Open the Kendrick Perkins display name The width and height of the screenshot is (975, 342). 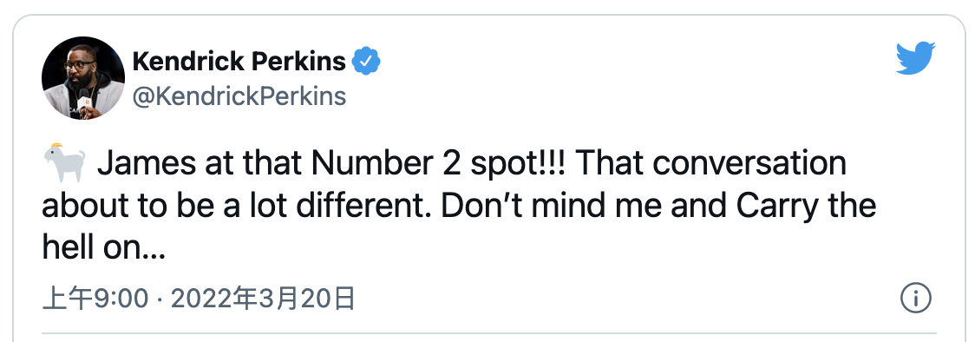point(239,61)
